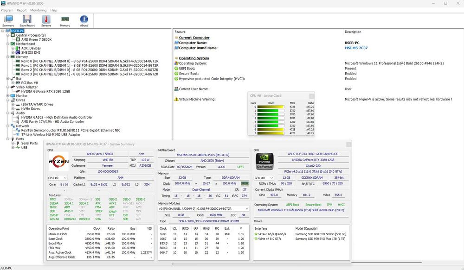464x270 pixels.
Task: Click the core 3 clock bar
Action: coord(271,118)
